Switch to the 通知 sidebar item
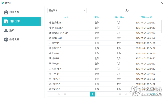 click(22, 31)
